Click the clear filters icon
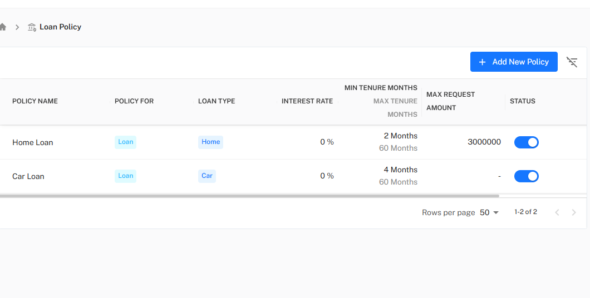 [572, 62]
